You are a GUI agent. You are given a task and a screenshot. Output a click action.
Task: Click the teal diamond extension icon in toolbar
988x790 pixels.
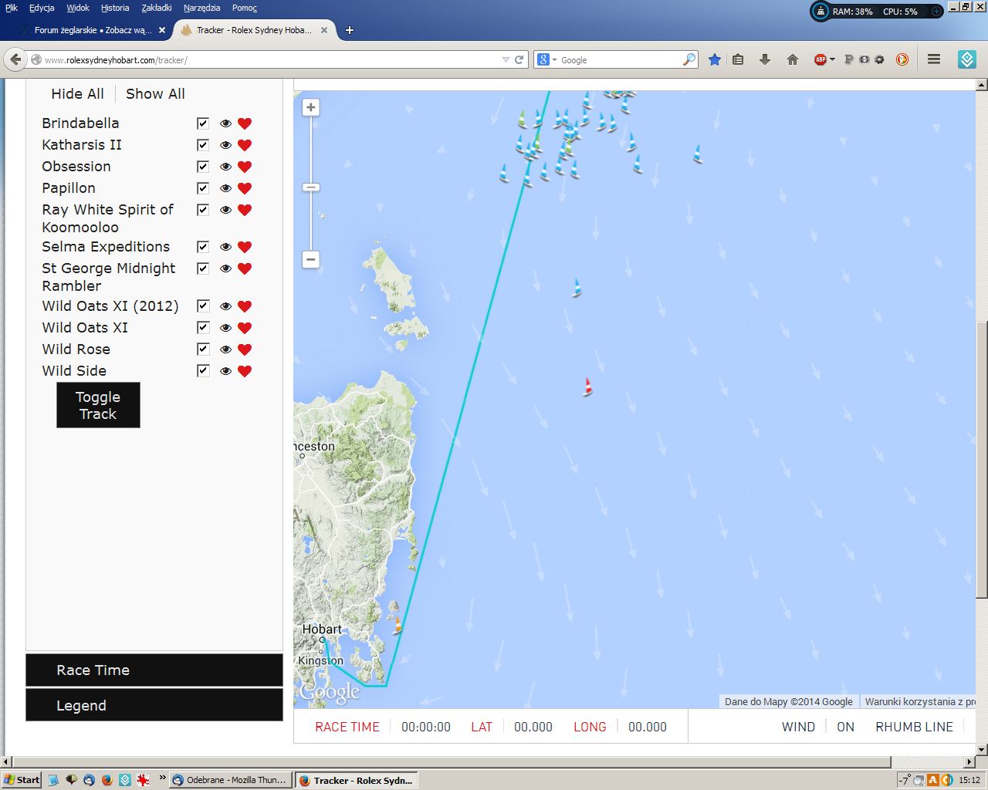point(967,59)
